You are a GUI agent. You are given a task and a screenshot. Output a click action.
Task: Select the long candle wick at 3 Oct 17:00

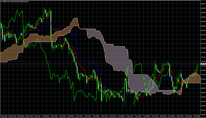[101, 107]
